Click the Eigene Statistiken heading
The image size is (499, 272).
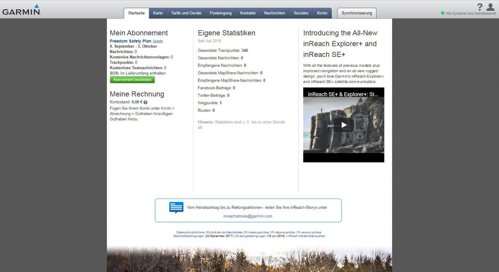(x=227, y=33)
